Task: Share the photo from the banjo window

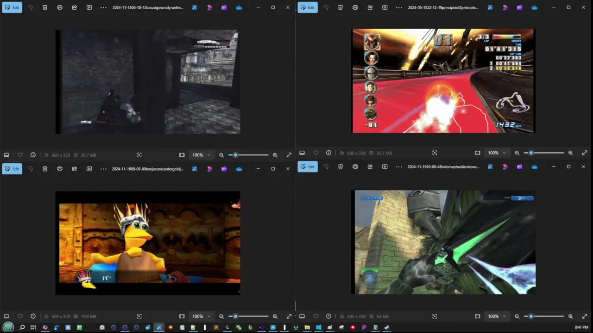Action: point(75,169)
